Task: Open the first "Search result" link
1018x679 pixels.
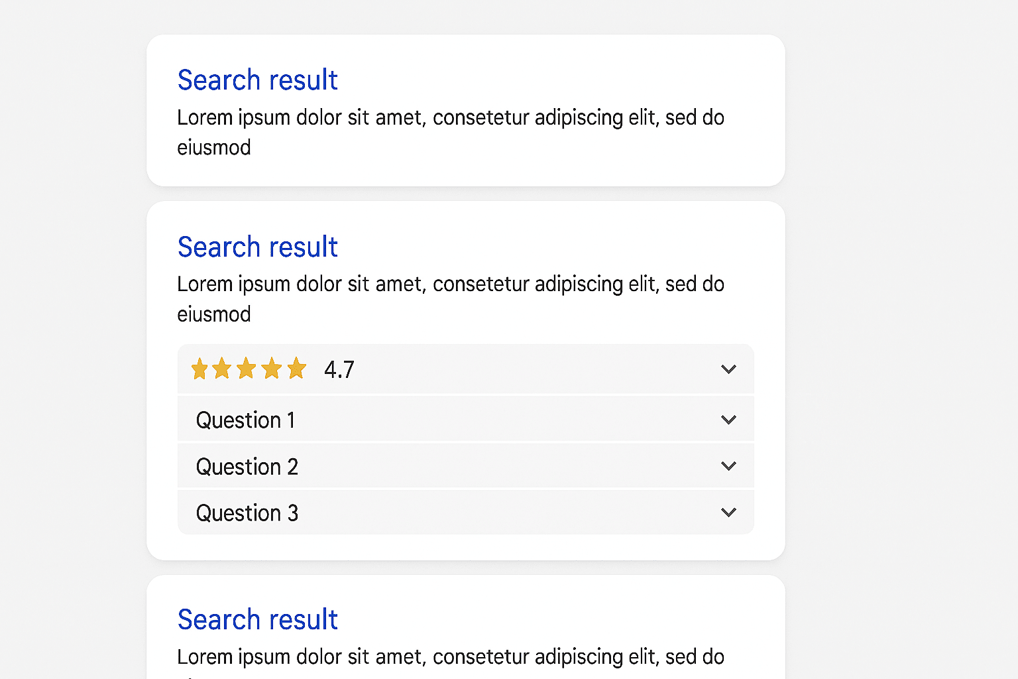Action: point(258,80)
